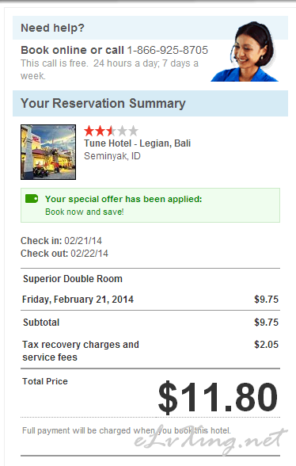Click the eLvKing.net watermark logo

pyautogui.click(x=211, y=440)
